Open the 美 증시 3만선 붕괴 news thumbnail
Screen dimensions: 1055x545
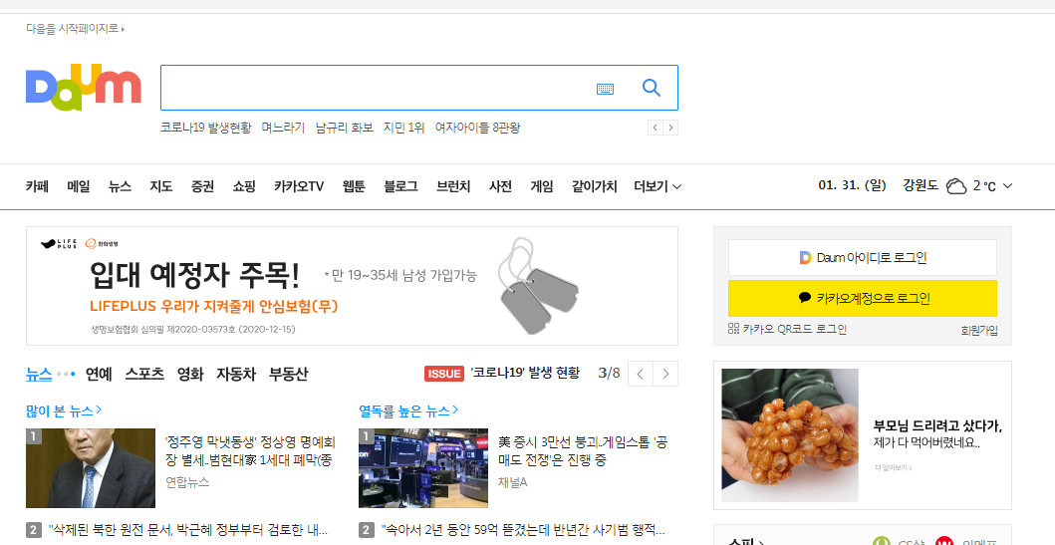tap(423, 468)
